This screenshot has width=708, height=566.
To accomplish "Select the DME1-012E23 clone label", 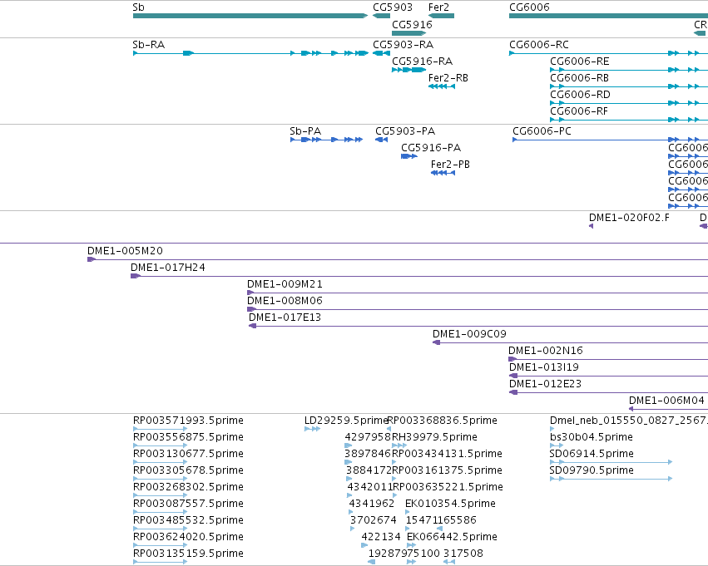I will click(545, 384).
